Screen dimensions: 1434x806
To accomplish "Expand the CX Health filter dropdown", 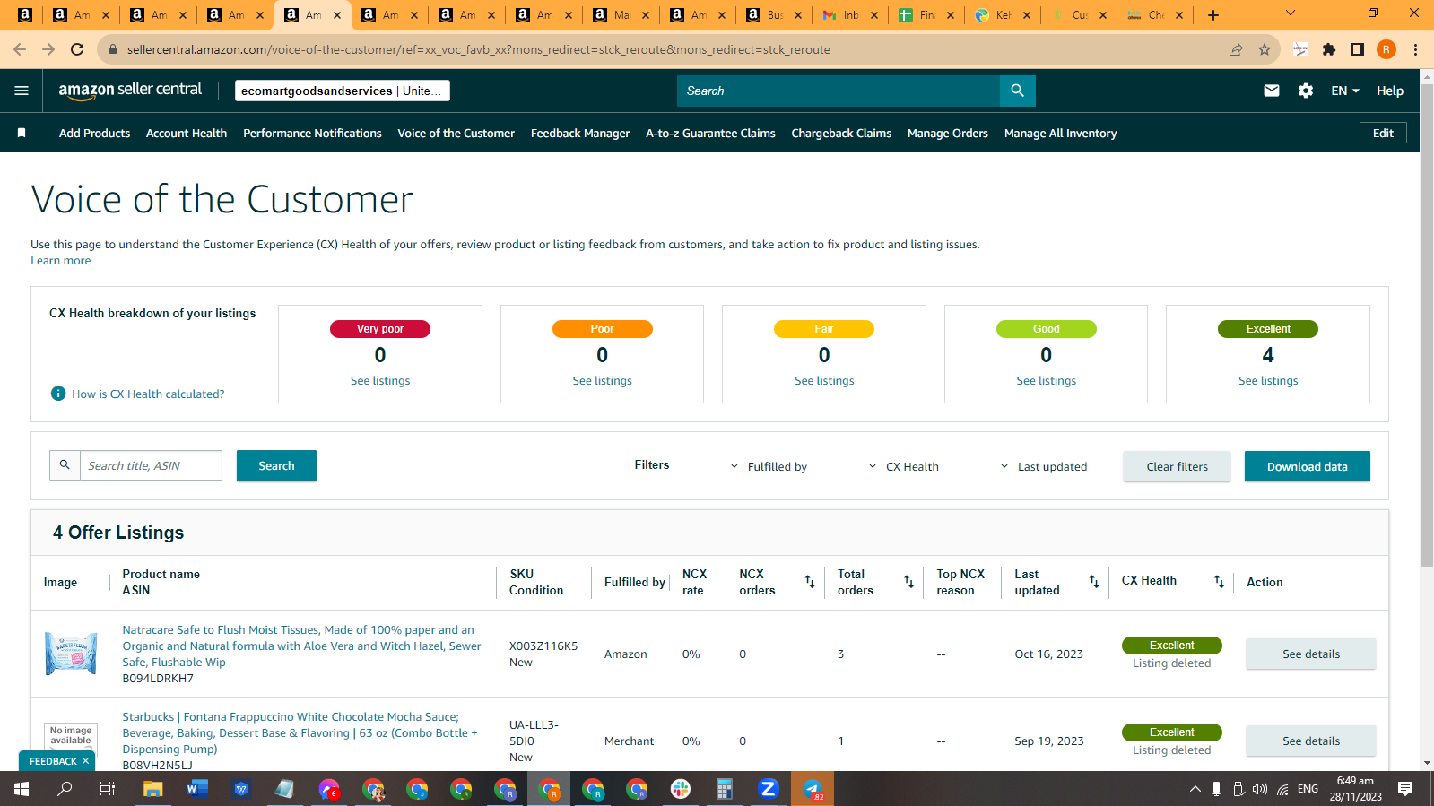I will [904, 466].
